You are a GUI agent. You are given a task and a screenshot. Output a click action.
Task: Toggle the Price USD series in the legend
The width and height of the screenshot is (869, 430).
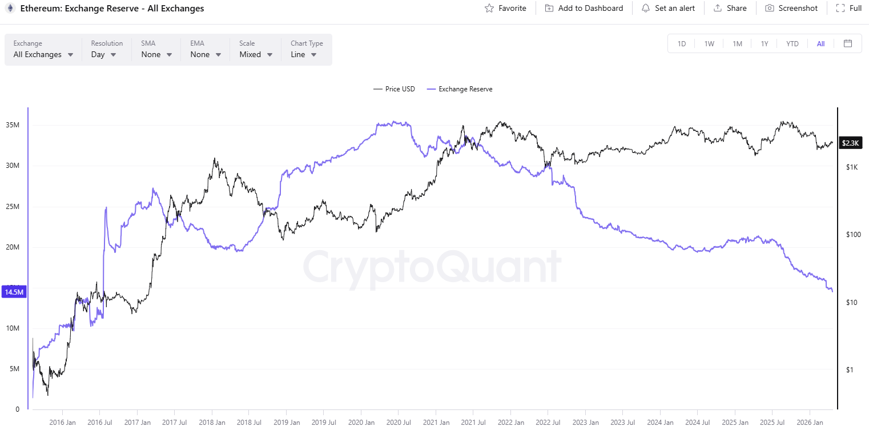(x=394, y=89)
